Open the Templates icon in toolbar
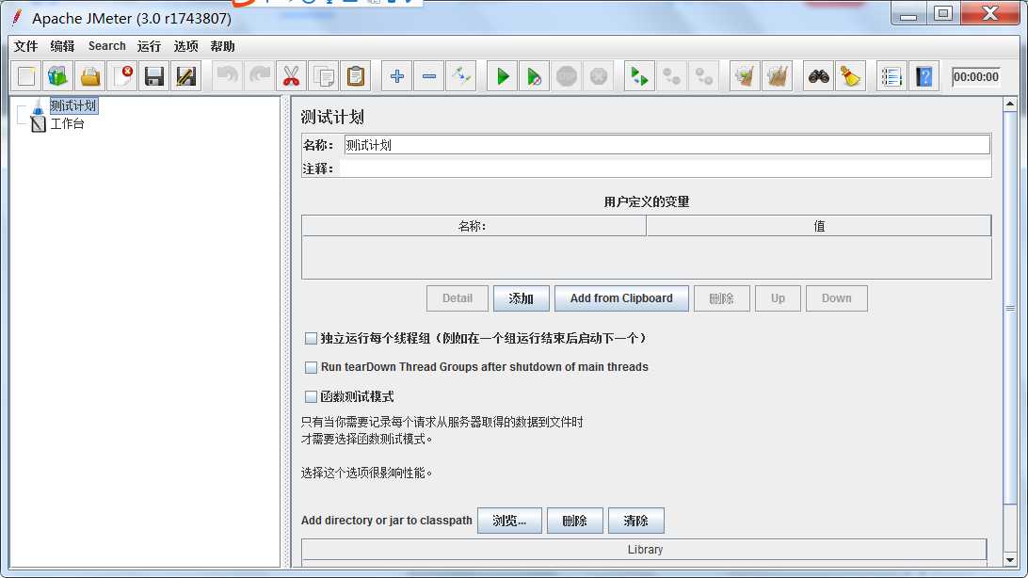This screenshot has width=1028, height=578. click(x=57, y=76)
